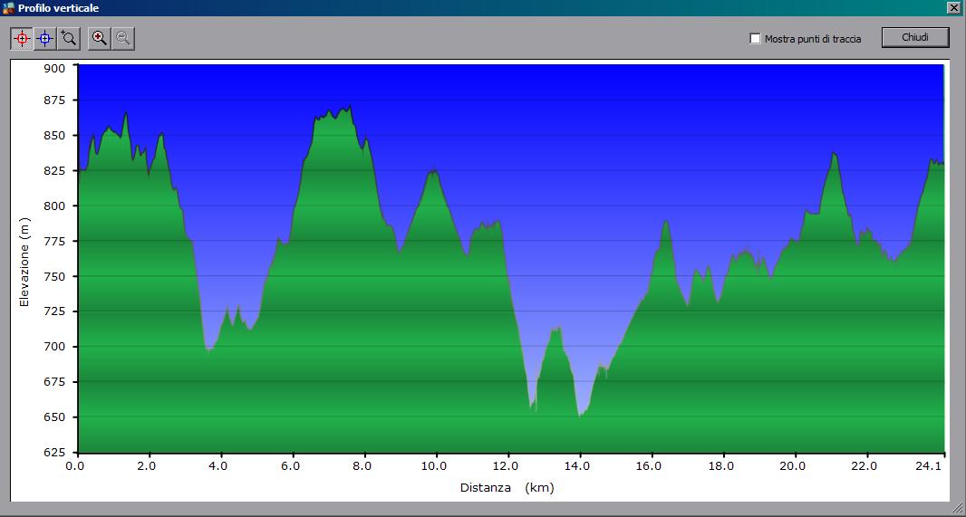Click the 725 elevation axis label
Viewport: 966px width, 517px height.
[53, 311]
